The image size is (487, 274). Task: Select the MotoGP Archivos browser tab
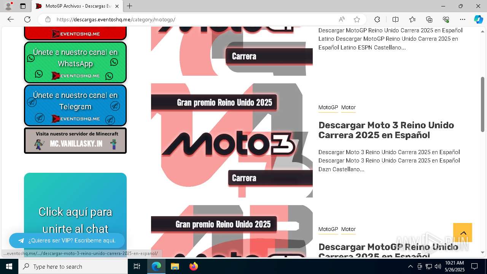tap(77, 6)
